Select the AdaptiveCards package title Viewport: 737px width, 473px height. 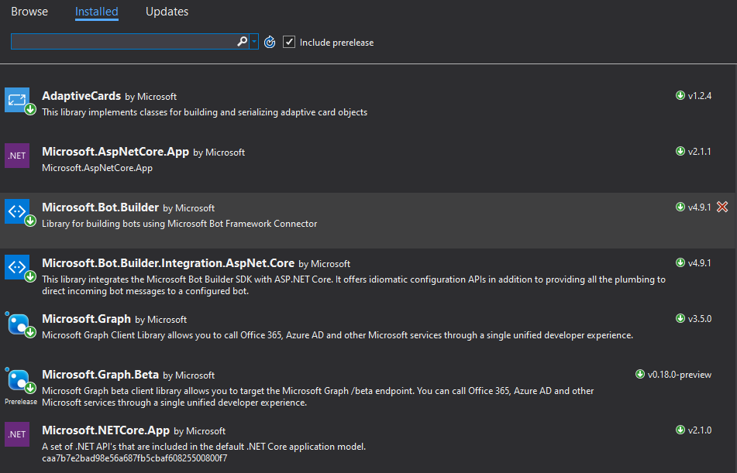pos(81,96)
